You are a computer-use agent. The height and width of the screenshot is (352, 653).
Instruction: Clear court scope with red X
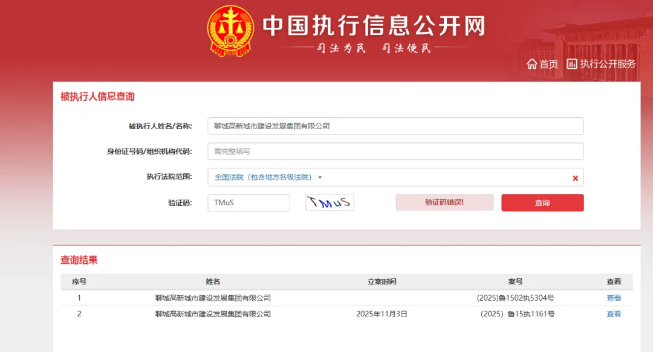click(575, 178)
